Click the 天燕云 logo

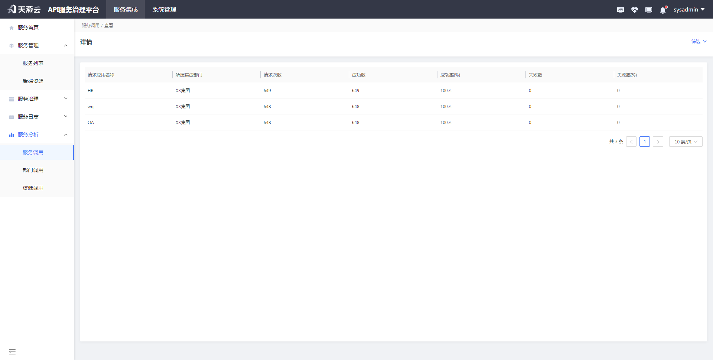[24, 9]
